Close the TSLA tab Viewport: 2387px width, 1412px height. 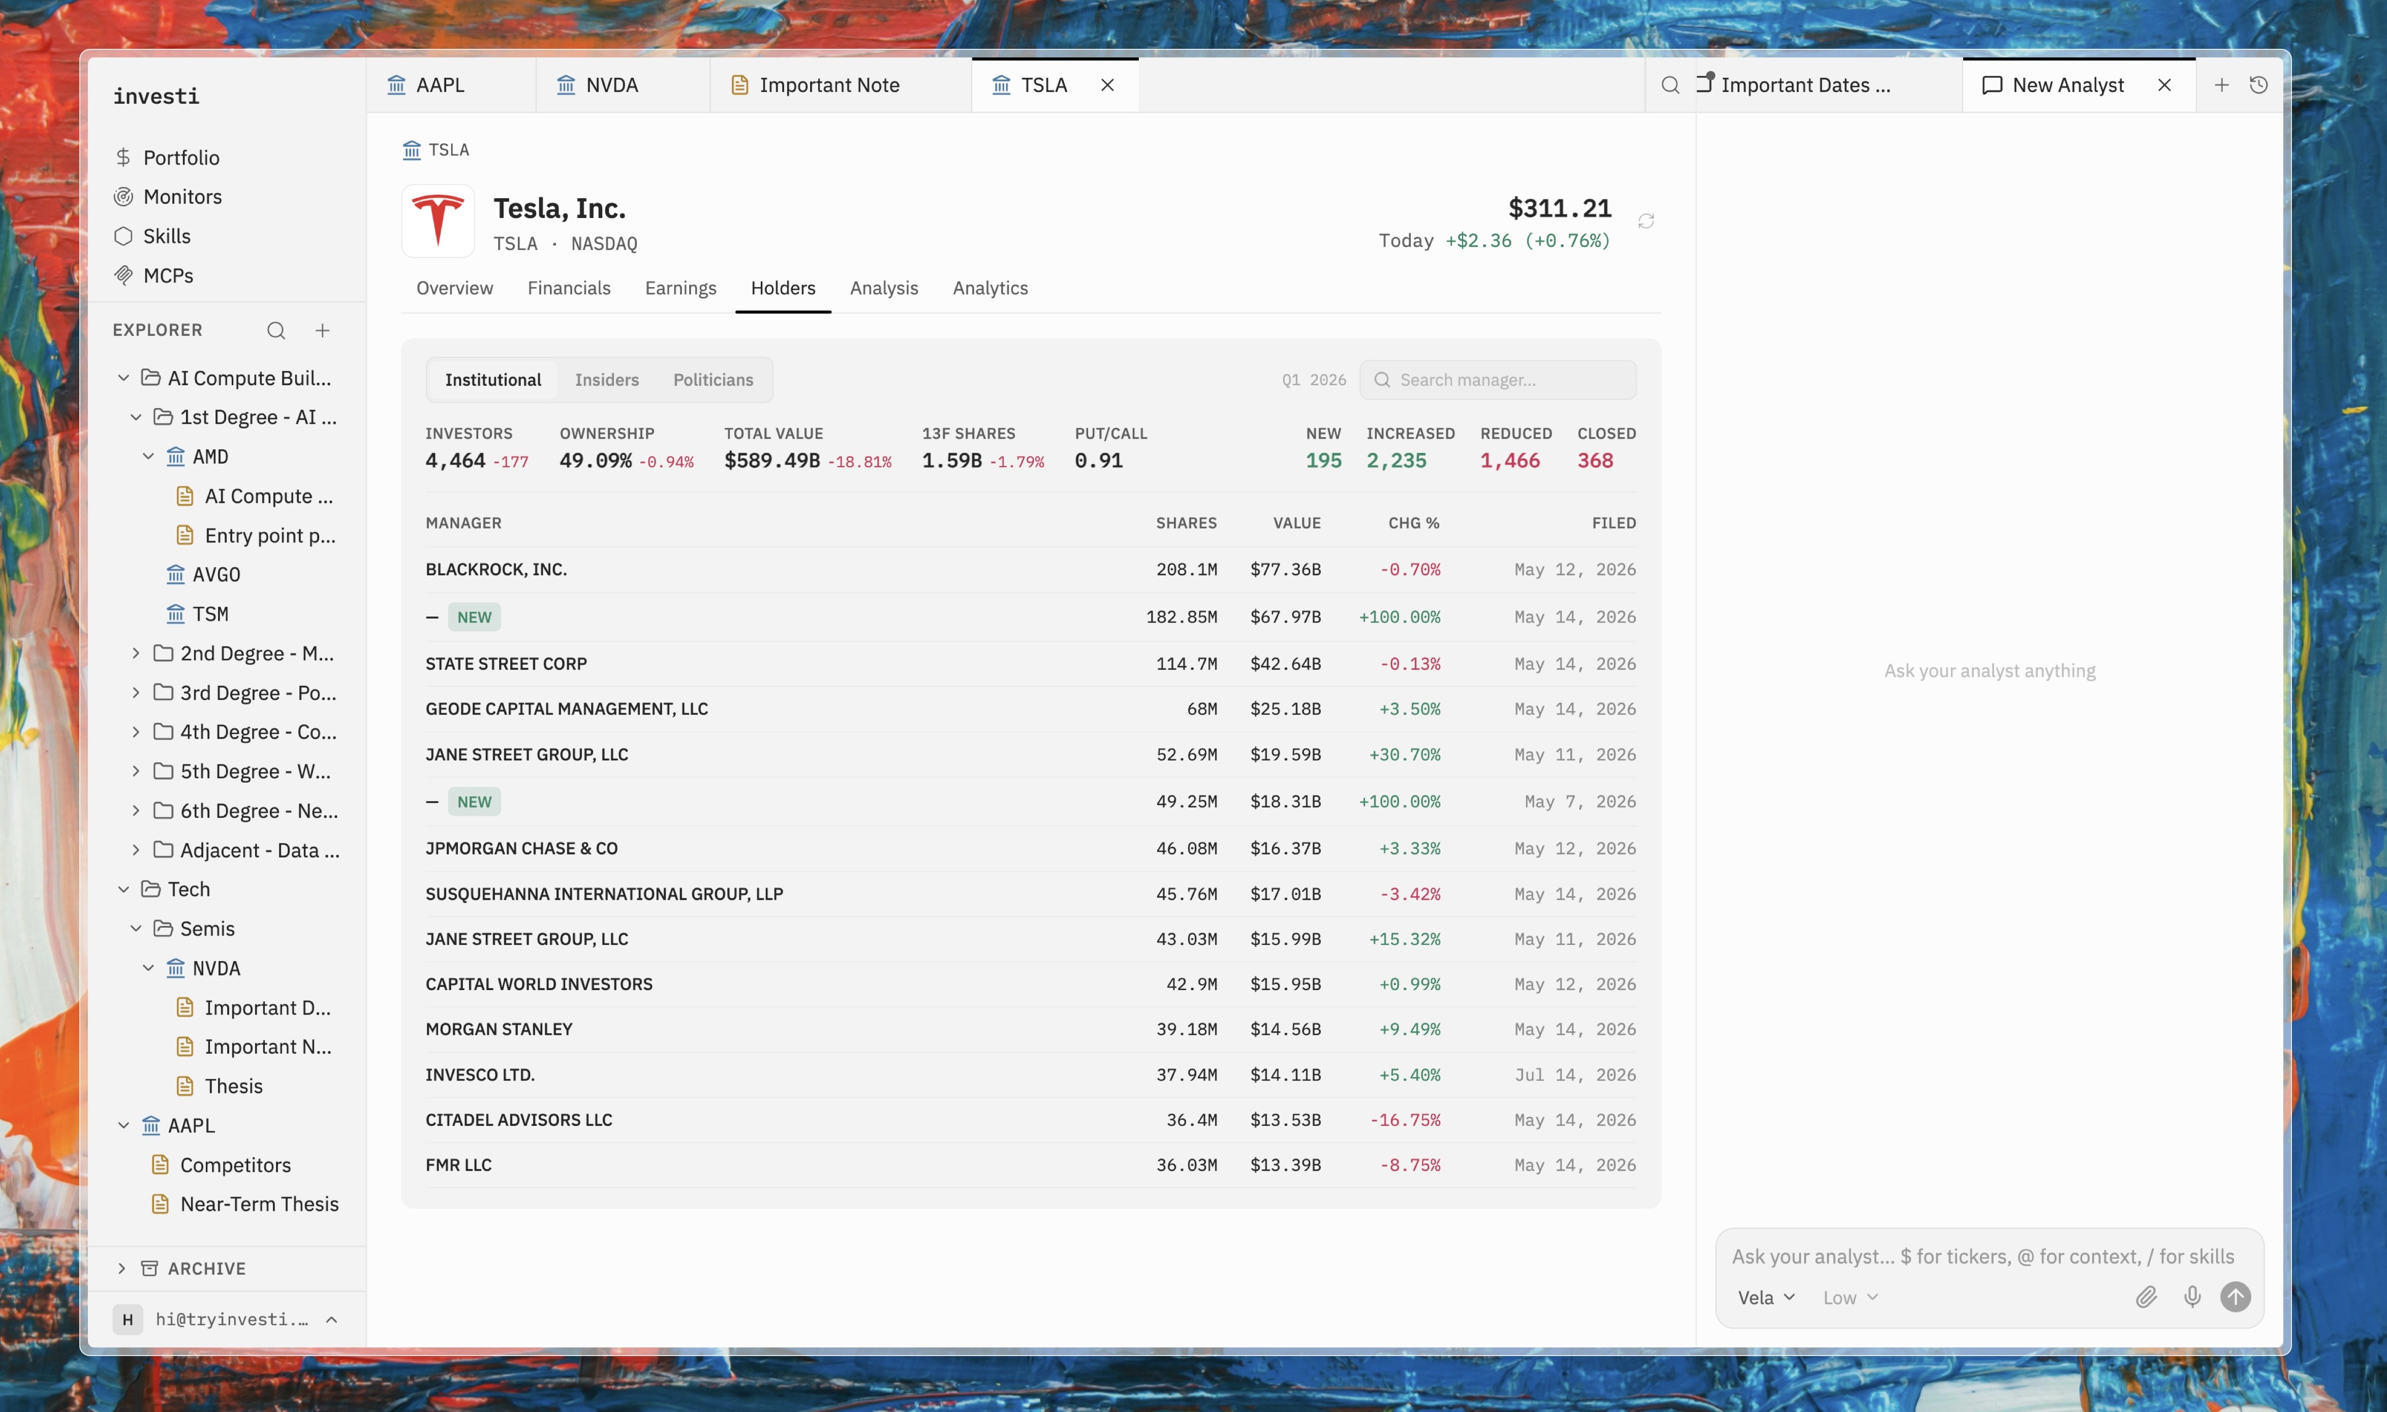point(1107,85)
